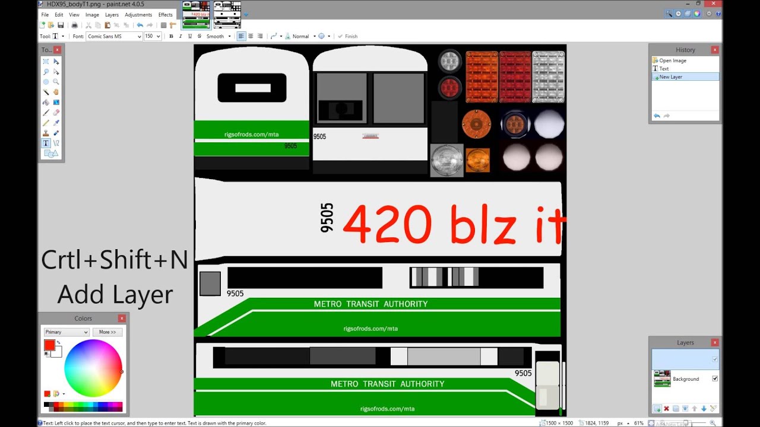The height and width of the screenshot is (427, 760).
Task: Click the Save icon in toolbar
Action: (x=61, y=25)
